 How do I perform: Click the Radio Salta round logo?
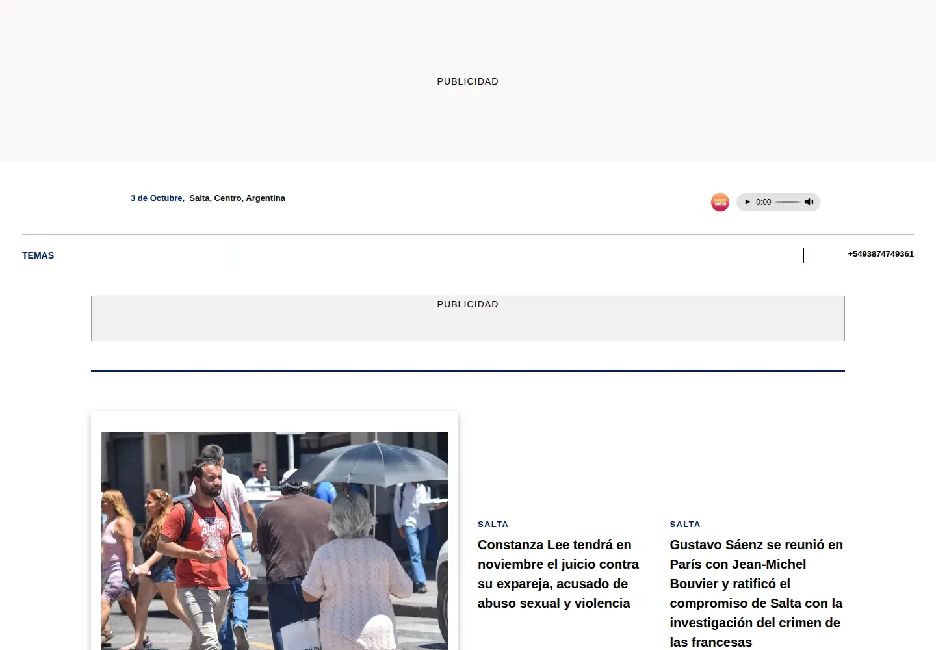click(720, 202)
